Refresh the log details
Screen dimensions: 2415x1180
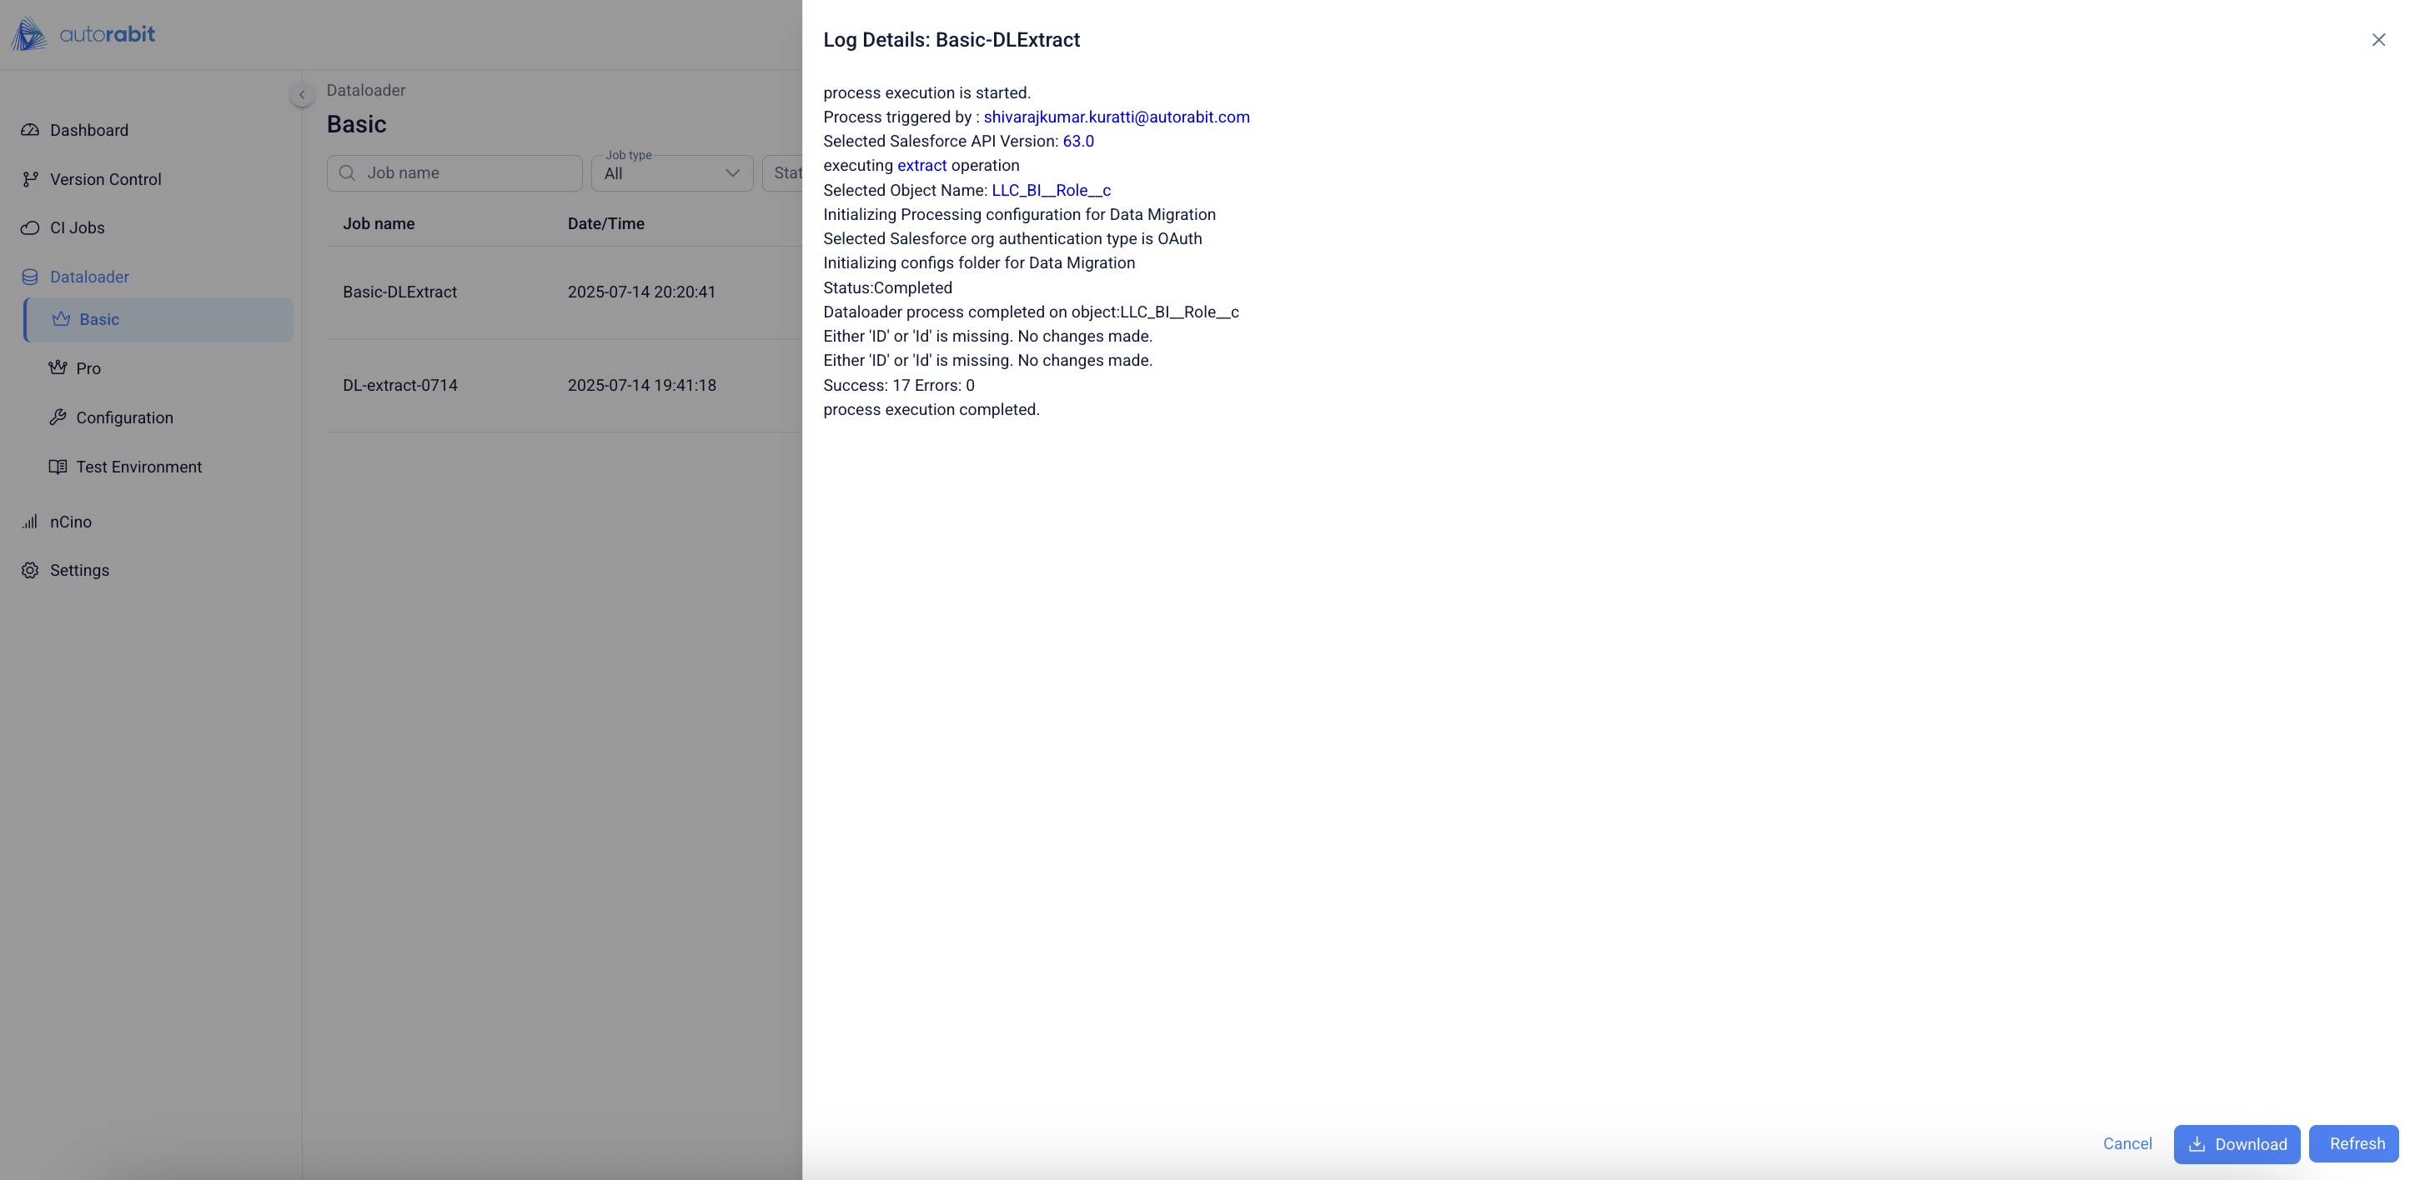click(x=2356, y=1143)
